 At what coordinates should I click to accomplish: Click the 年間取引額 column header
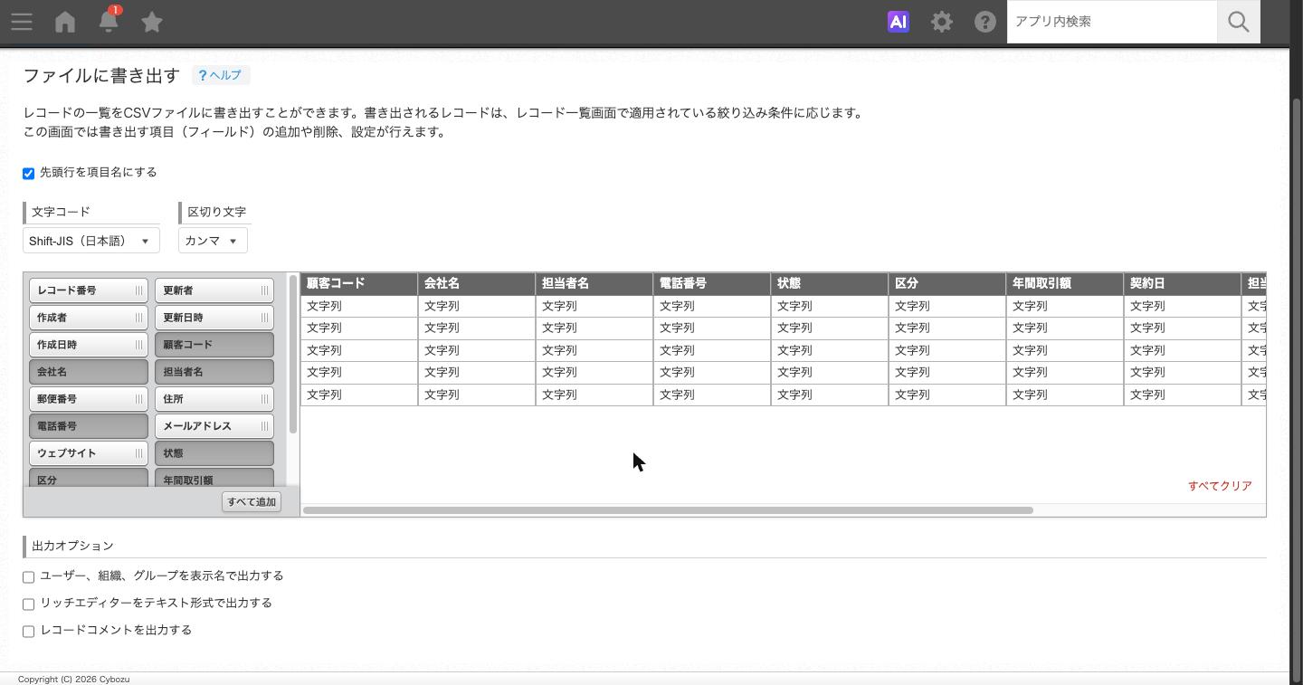pyautogui.click(x=1065, y=283)
